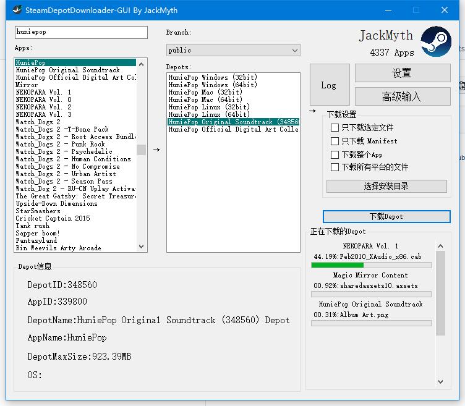Select Watch_Dogs 2 - Root Access Bundle
465x406 pixels.
pos(75,137)
